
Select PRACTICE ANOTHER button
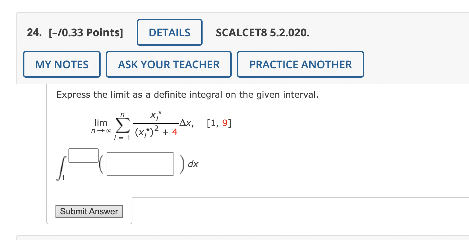click(x=300, y=64)
